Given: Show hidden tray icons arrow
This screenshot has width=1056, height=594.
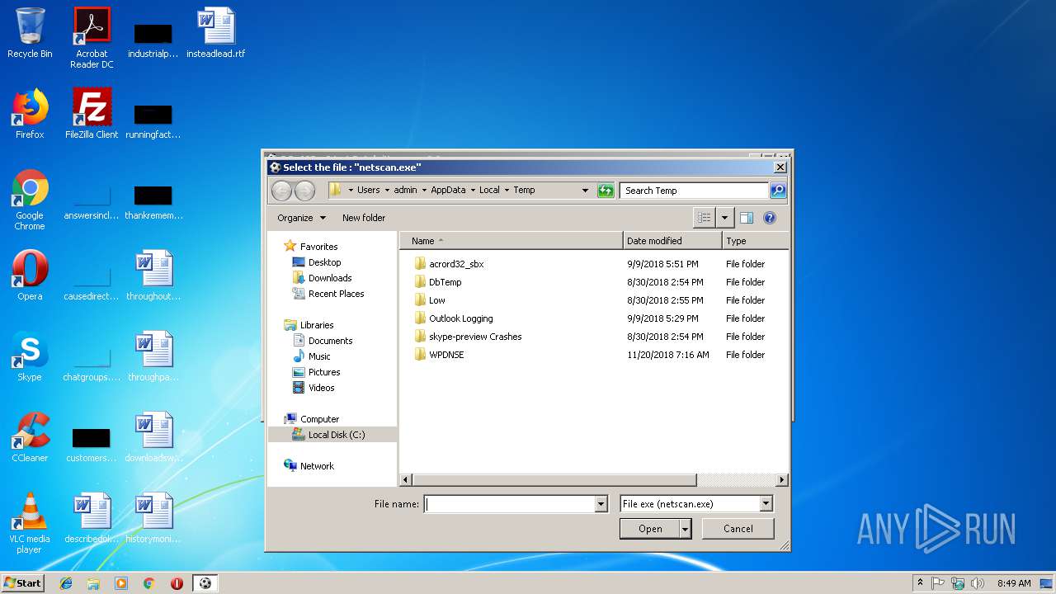Looking at the screenshot, I should click(920, 583).
